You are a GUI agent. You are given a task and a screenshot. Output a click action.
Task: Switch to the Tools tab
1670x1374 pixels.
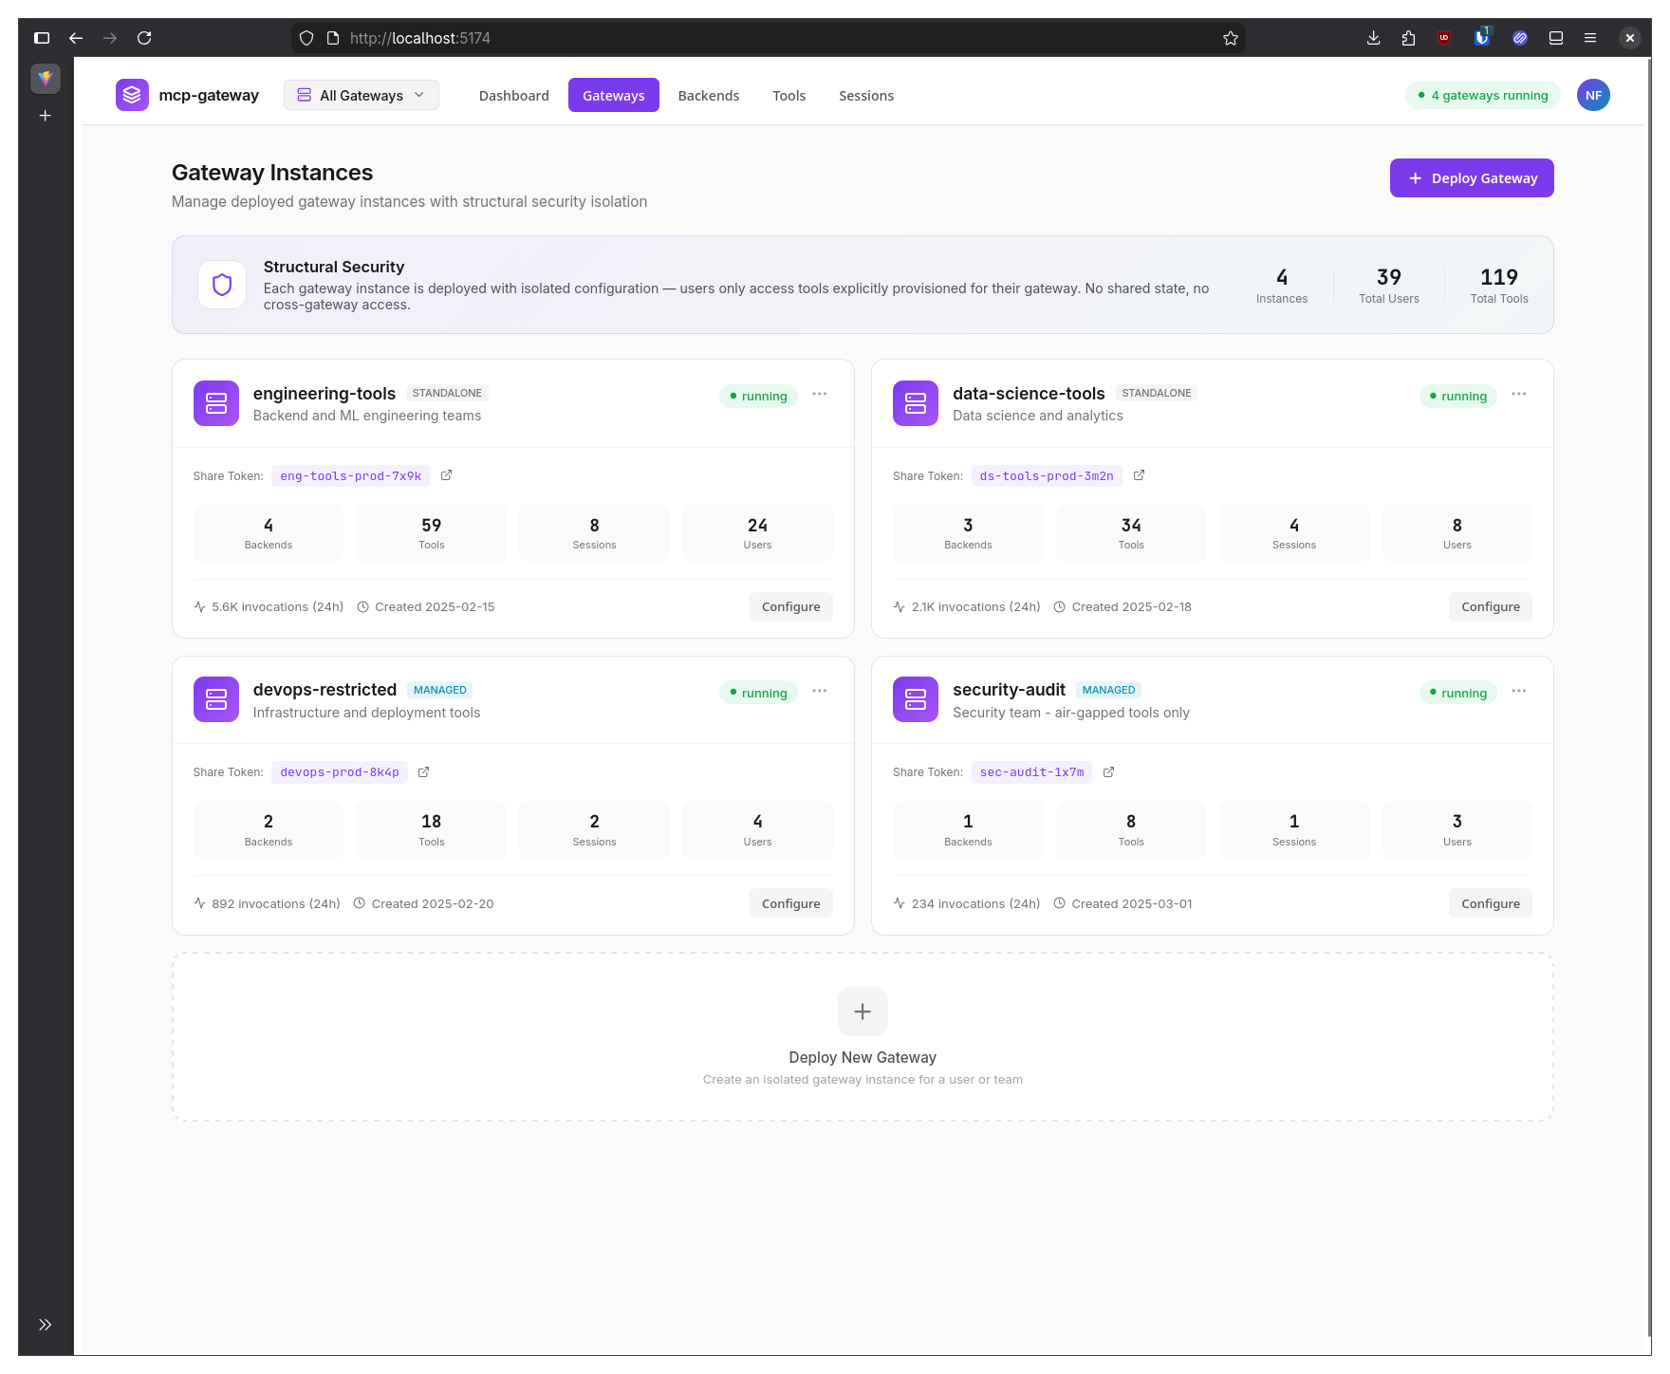click(x=789, y=95)
